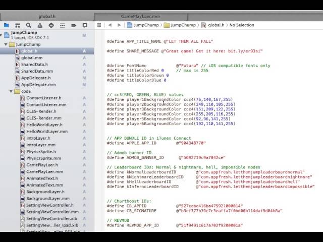Open BackgroundLayer.h file
This screenshot has width=323, height=242.
tap(45, 192)
